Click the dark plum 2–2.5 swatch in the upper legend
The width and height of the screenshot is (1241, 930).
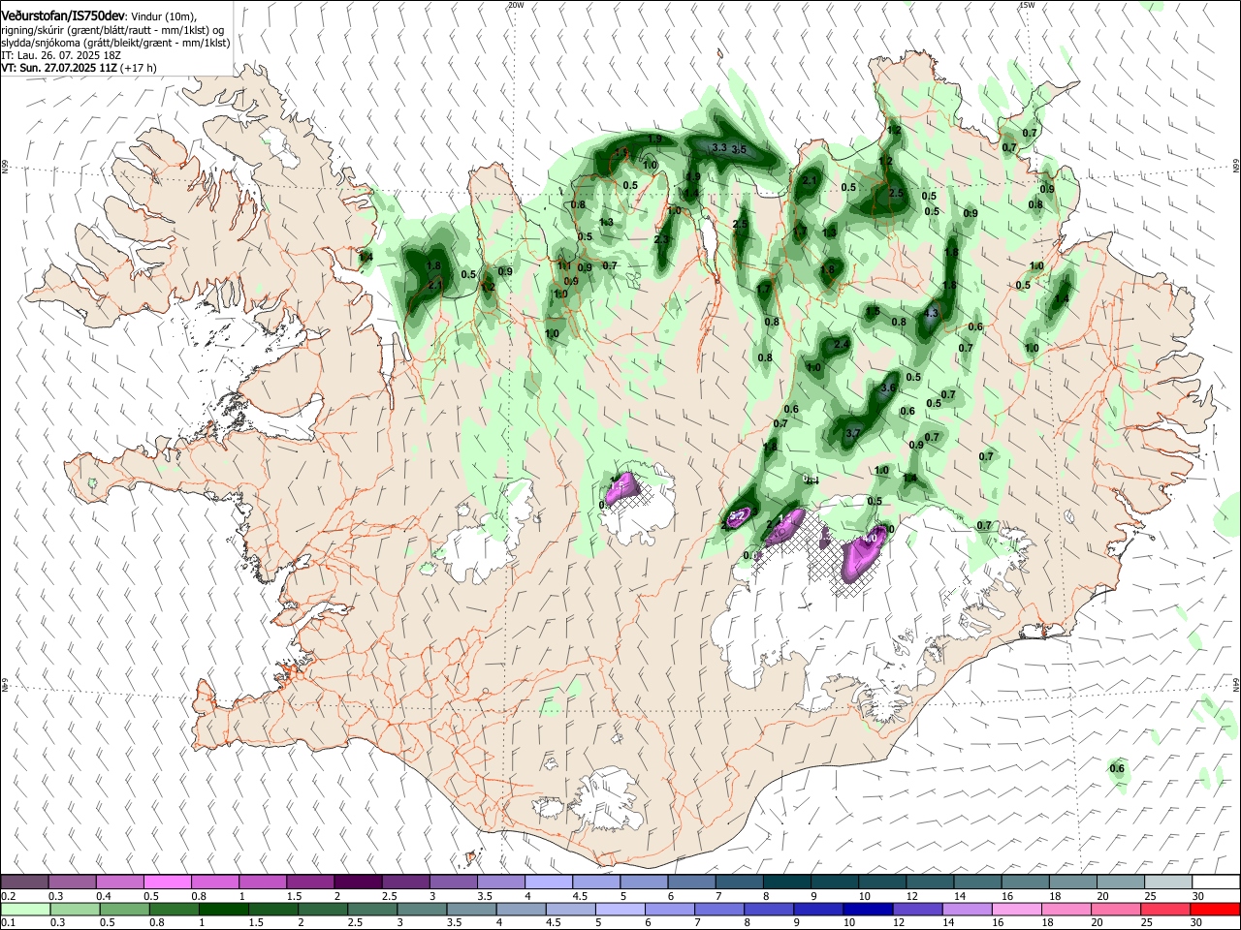358,883
